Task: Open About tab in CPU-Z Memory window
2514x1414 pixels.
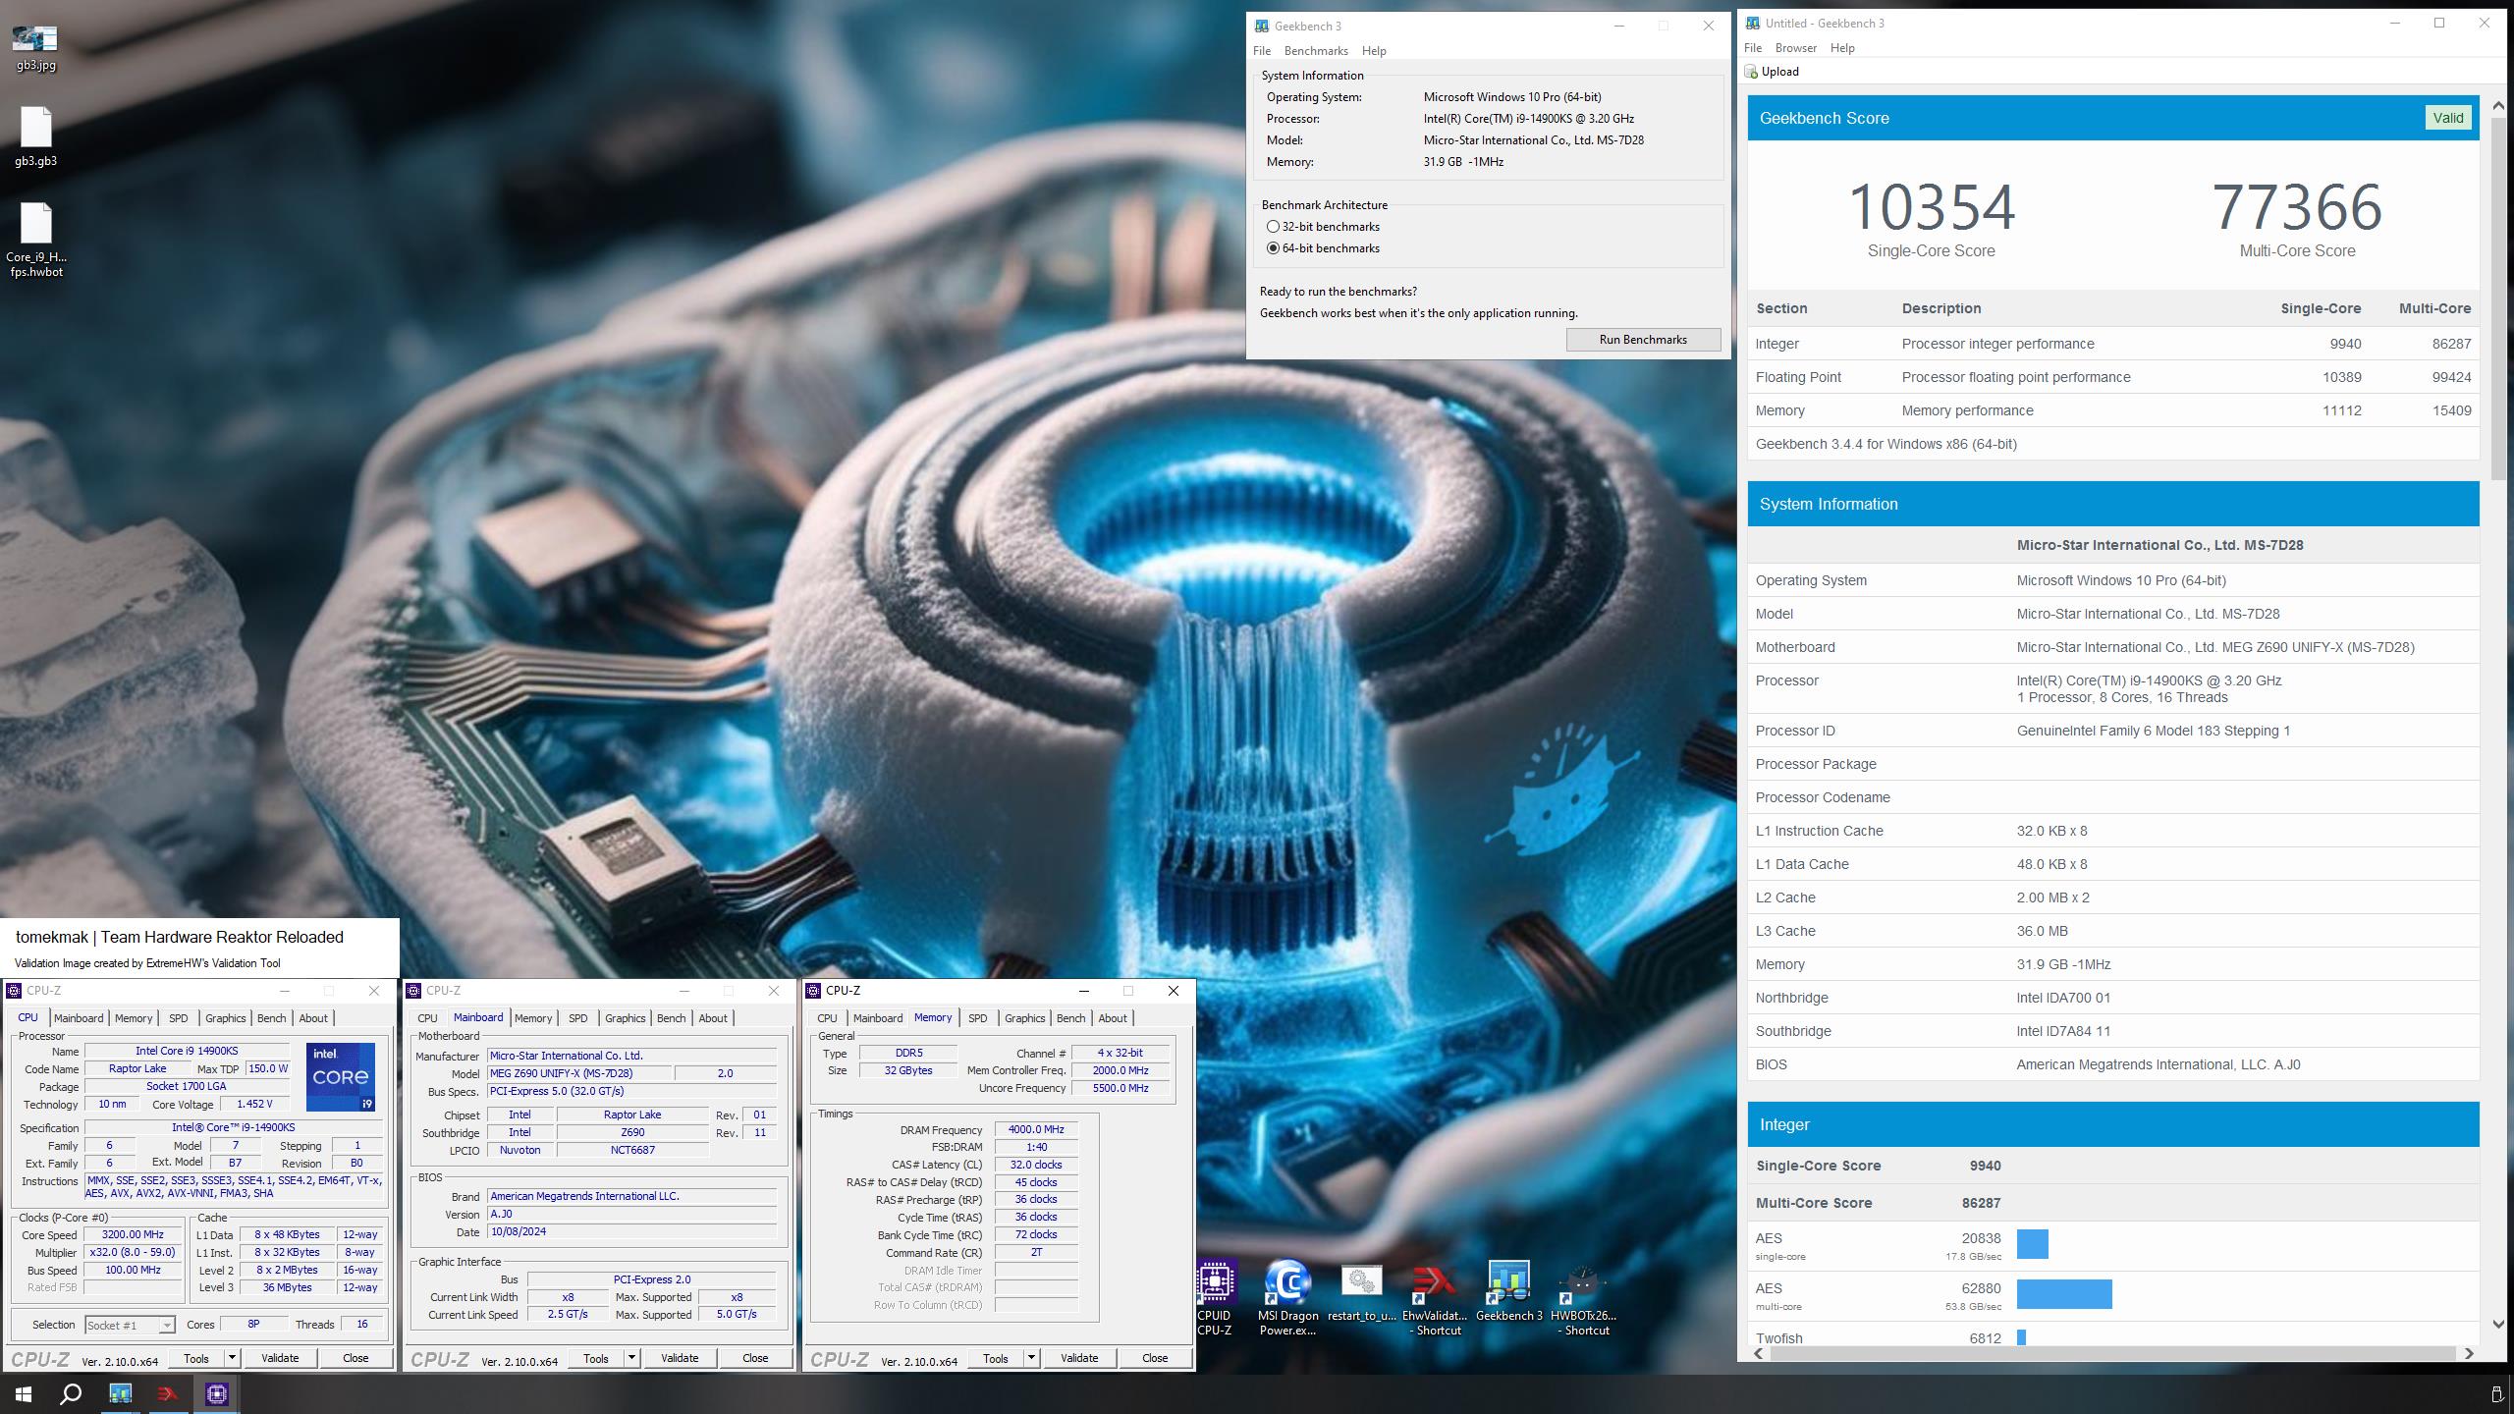Action: [x=1112, y=1018]
